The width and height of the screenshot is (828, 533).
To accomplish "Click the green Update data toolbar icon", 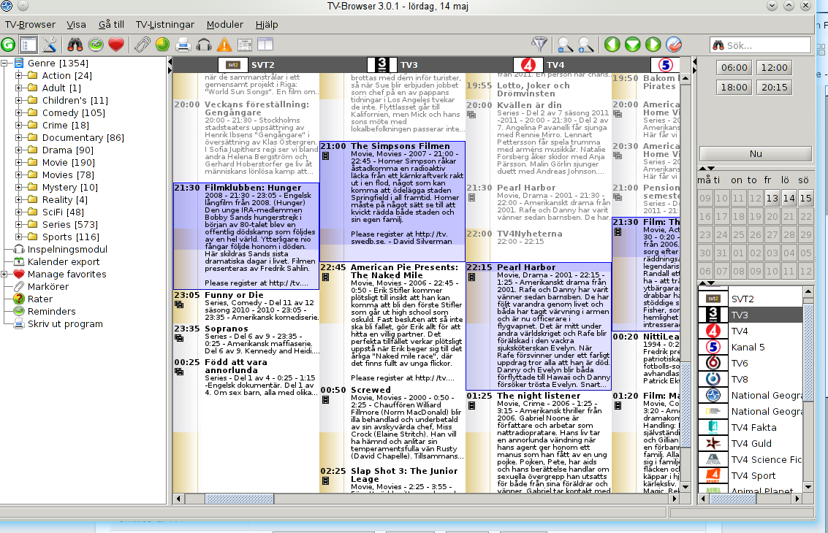I will [8, 45].
